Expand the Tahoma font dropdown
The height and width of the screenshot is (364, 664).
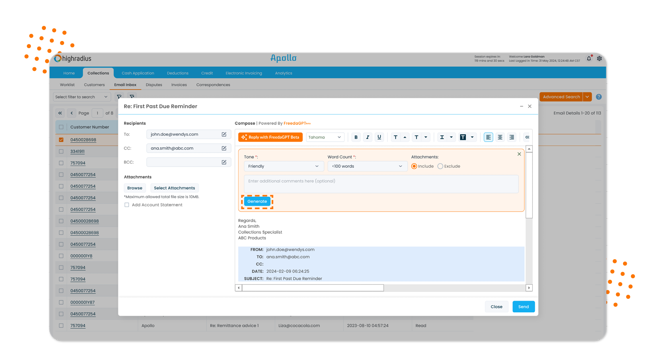325,137
